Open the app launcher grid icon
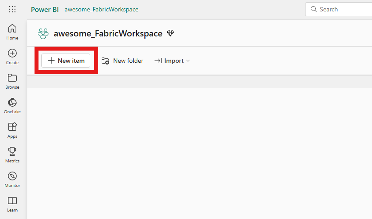 [12, 9]
